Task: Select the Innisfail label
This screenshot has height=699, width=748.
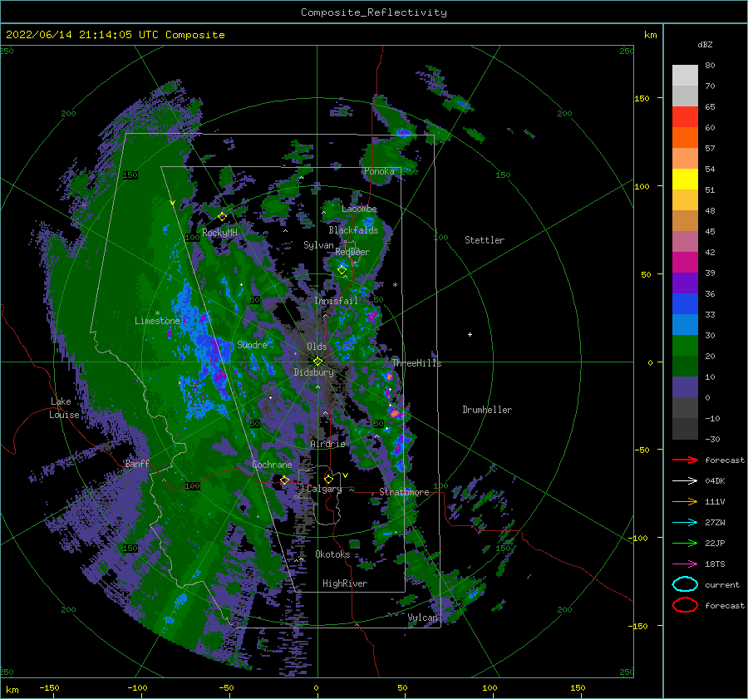Action: click(337, 301)
